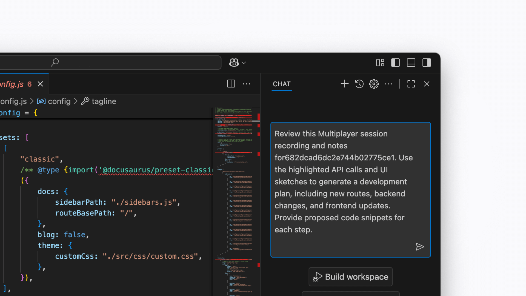Toggle the secondary side bar
Viewport: 526px width, 296px height.
[427, 63]
